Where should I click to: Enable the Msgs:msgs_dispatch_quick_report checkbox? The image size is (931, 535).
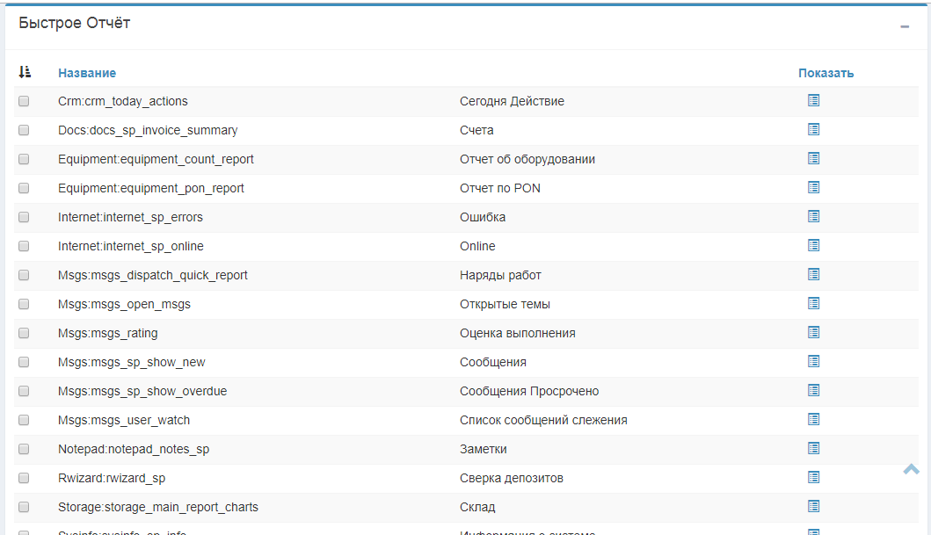coord(24,275)
